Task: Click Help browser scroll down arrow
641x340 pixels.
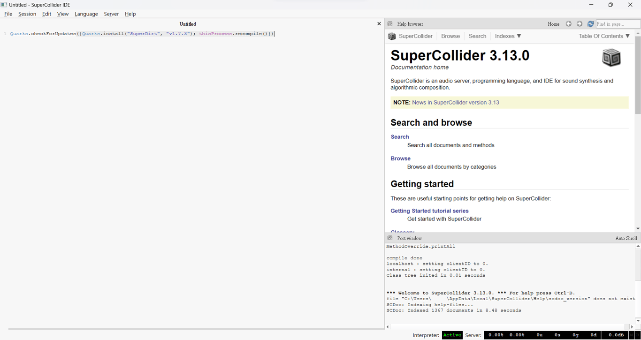Action: coord(638,229)
